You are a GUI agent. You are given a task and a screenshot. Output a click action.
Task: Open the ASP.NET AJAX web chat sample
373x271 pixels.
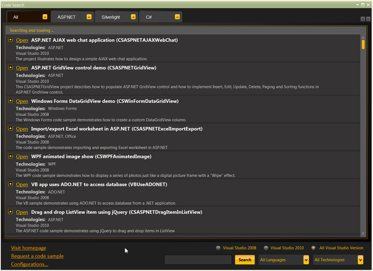point(22,40)
